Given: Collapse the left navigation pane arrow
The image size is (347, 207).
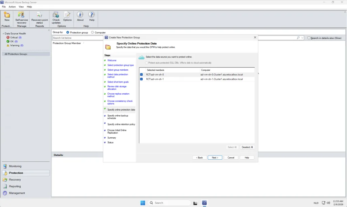Looking at the screenshot, I should (x=49, y=30).
